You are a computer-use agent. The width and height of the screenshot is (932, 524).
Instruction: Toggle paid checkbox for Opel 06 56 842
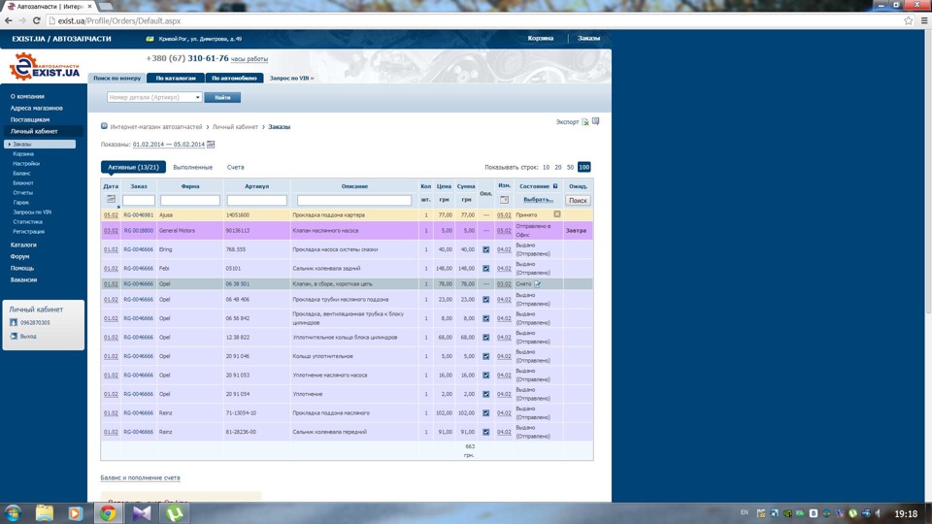[x=486, y=318]
